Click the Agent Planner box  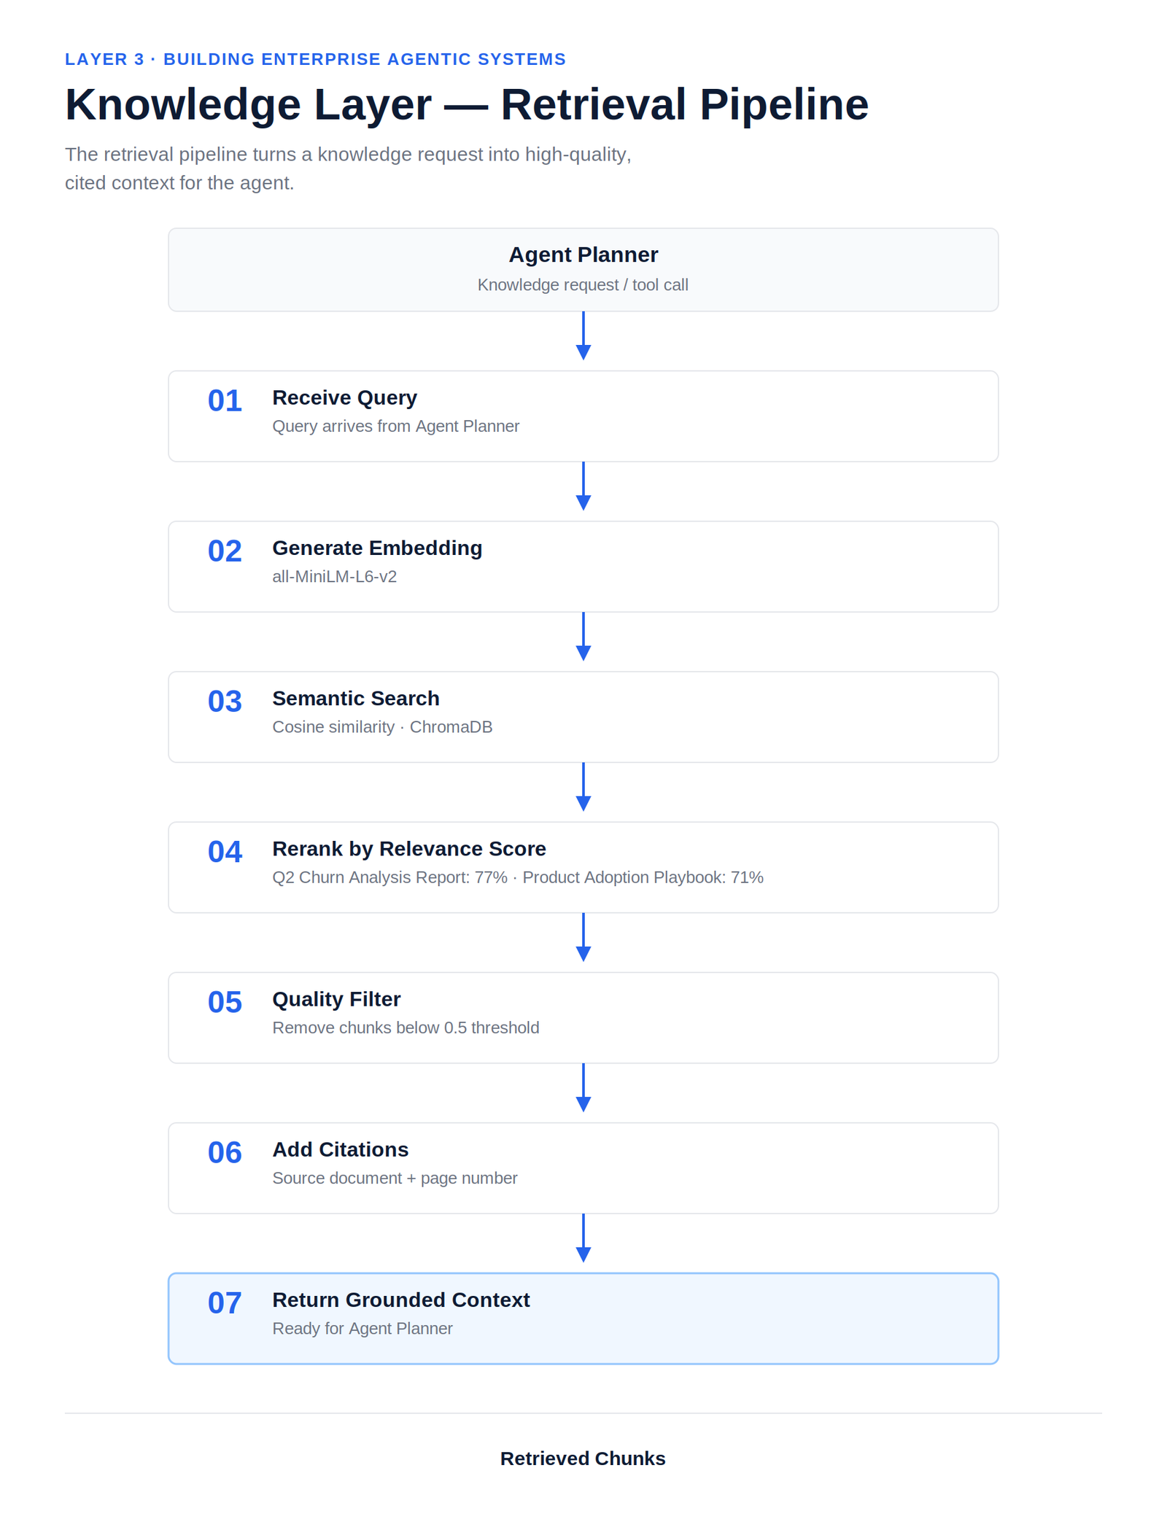click(583, 270)
